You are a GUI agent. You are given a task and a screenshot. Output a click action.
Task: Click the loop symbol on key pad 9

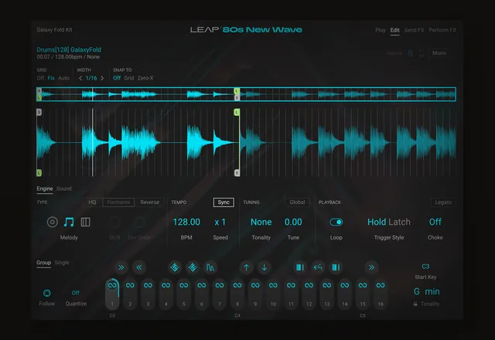click(255, 285)
